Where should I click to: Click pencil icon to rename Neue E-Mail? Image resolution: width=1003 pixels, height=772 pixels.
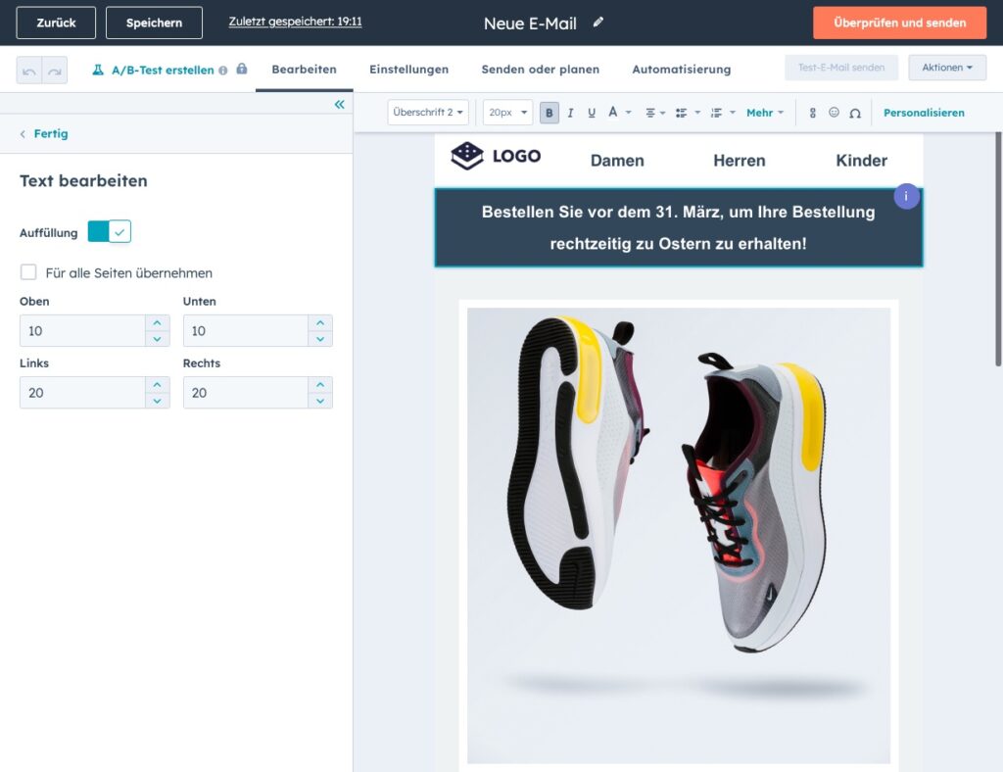pyautogui.click(x=598, y=23)
